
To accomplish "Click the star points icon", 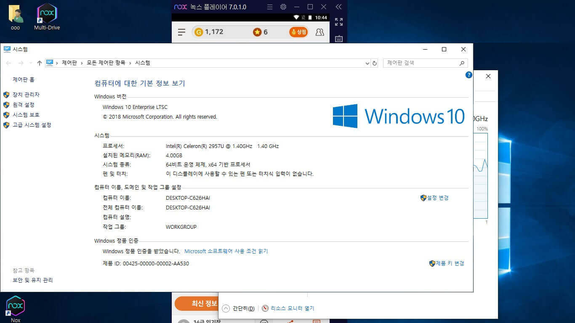I will pyautogui.click(x=257, y=32).
